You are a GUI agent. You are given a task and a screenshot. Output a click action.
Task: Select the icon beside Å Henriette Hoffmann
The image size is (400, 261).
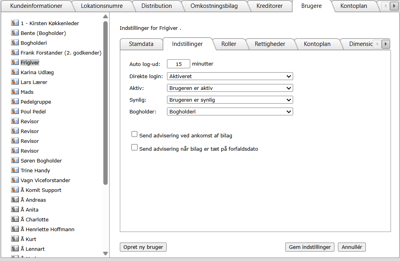(15, 229)
